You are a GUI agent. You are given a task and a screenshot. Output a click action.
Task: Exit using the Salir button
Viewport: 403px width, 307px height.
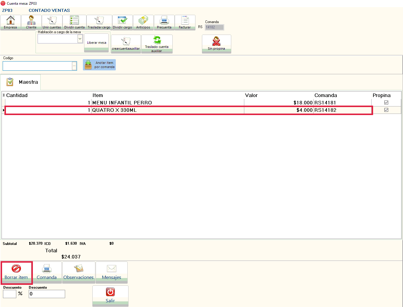tap(110, 295)
